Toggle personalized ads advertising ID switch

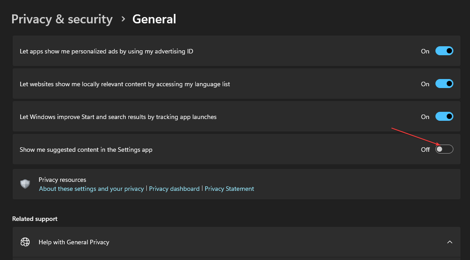444,51
